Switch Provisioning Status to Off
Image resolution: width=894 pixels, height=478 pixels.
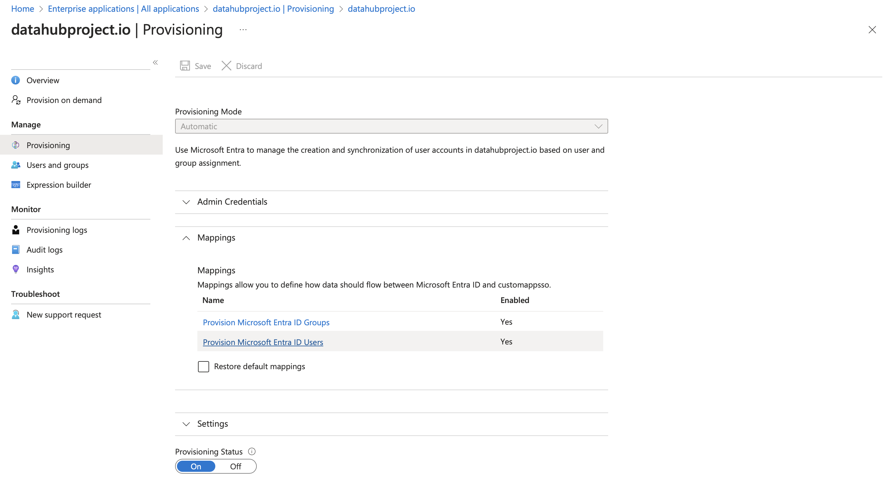(x=235, y=466)
